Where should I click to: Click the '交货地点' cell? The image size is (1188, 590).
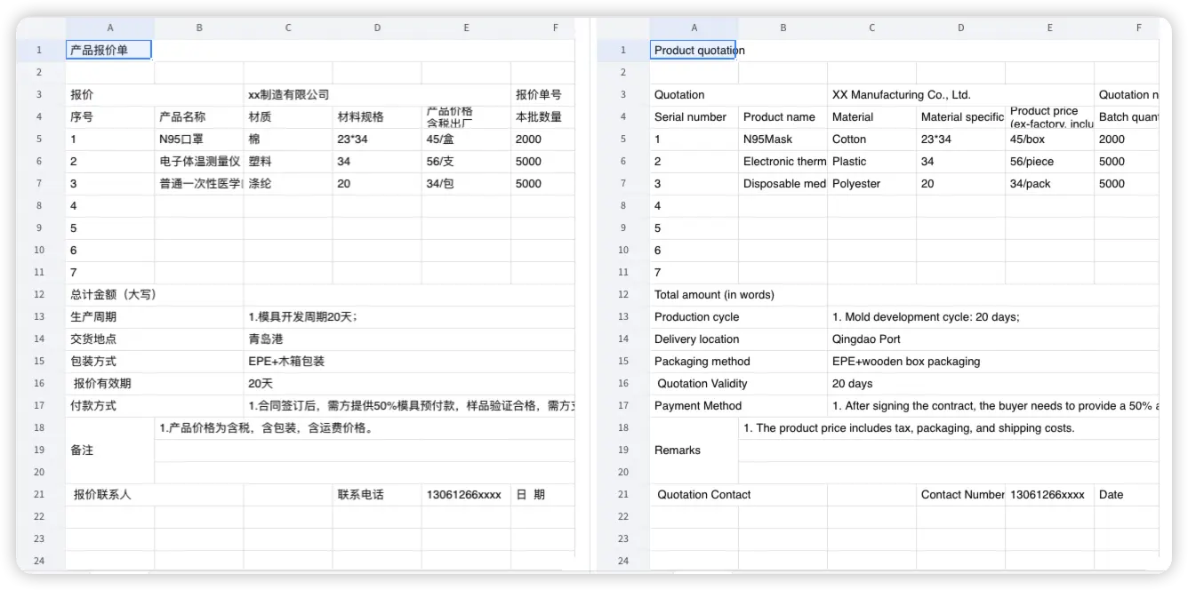(x=155, y=339)
